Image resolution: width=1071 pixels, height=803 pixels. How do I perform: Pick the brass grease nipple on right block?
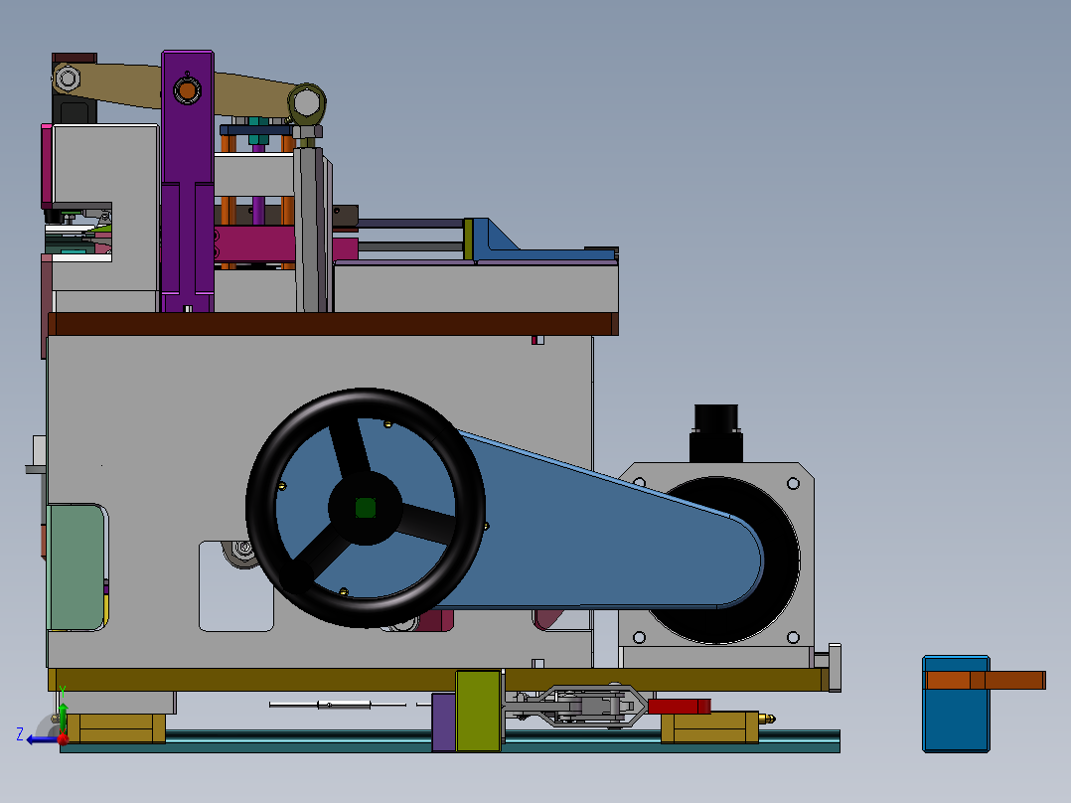click(x=767, y=719)
